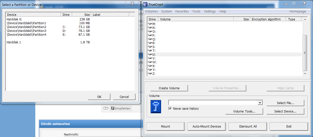The image size is (313, 137).
Task: Select \Device\Harddisk0\Partition1 row
Action: pos(70,23)
